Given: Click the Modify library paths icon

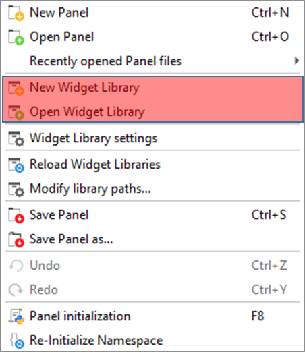Looking at the screenshot, I should (x=16, y=189).
